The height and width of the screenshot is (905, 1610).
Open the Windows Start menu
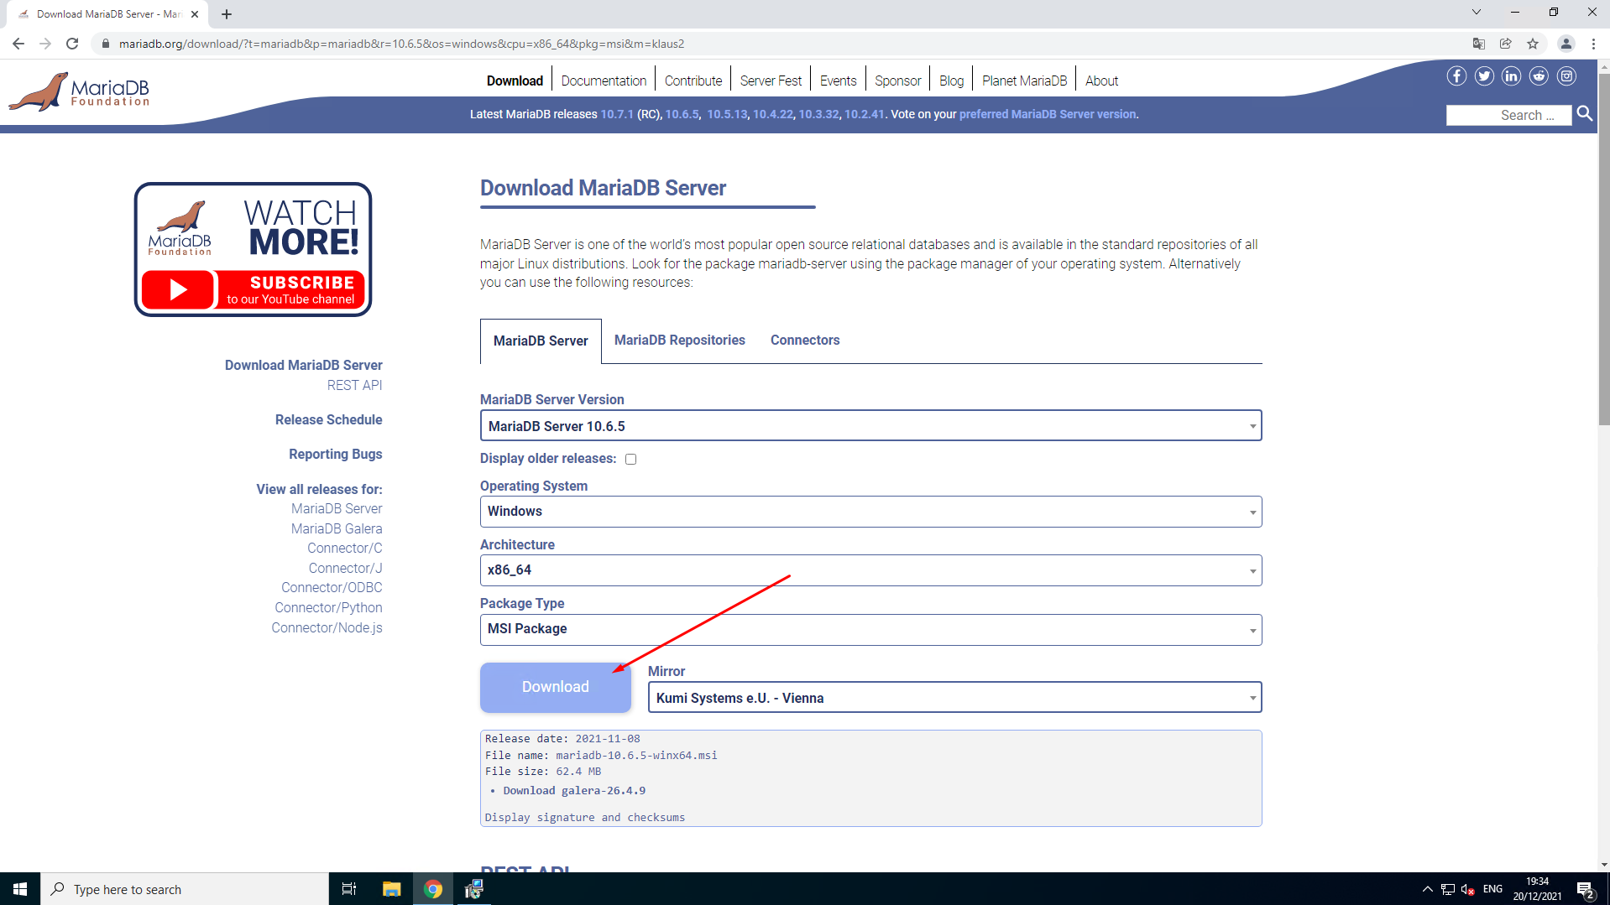(x=20, y=889)
